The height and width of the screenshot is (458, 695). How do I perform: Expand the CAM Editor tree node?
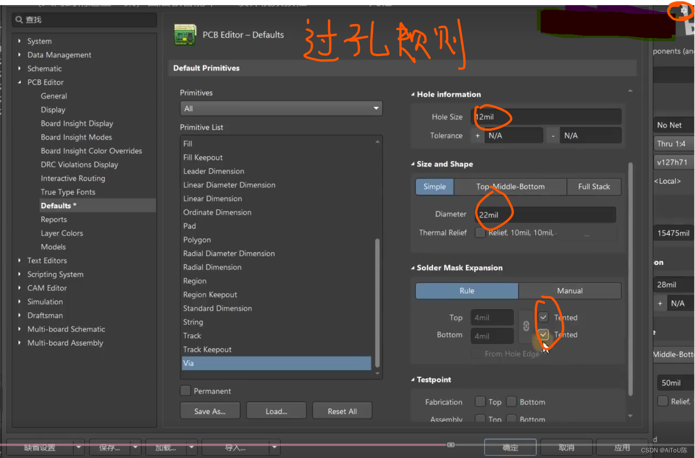pyautogui.click(x=19, y=288)
